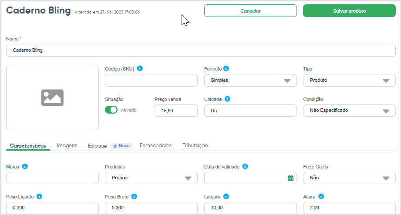Click the info icon next to Data de validade
The height and width of the screenshot is (215, 401).
245,166
